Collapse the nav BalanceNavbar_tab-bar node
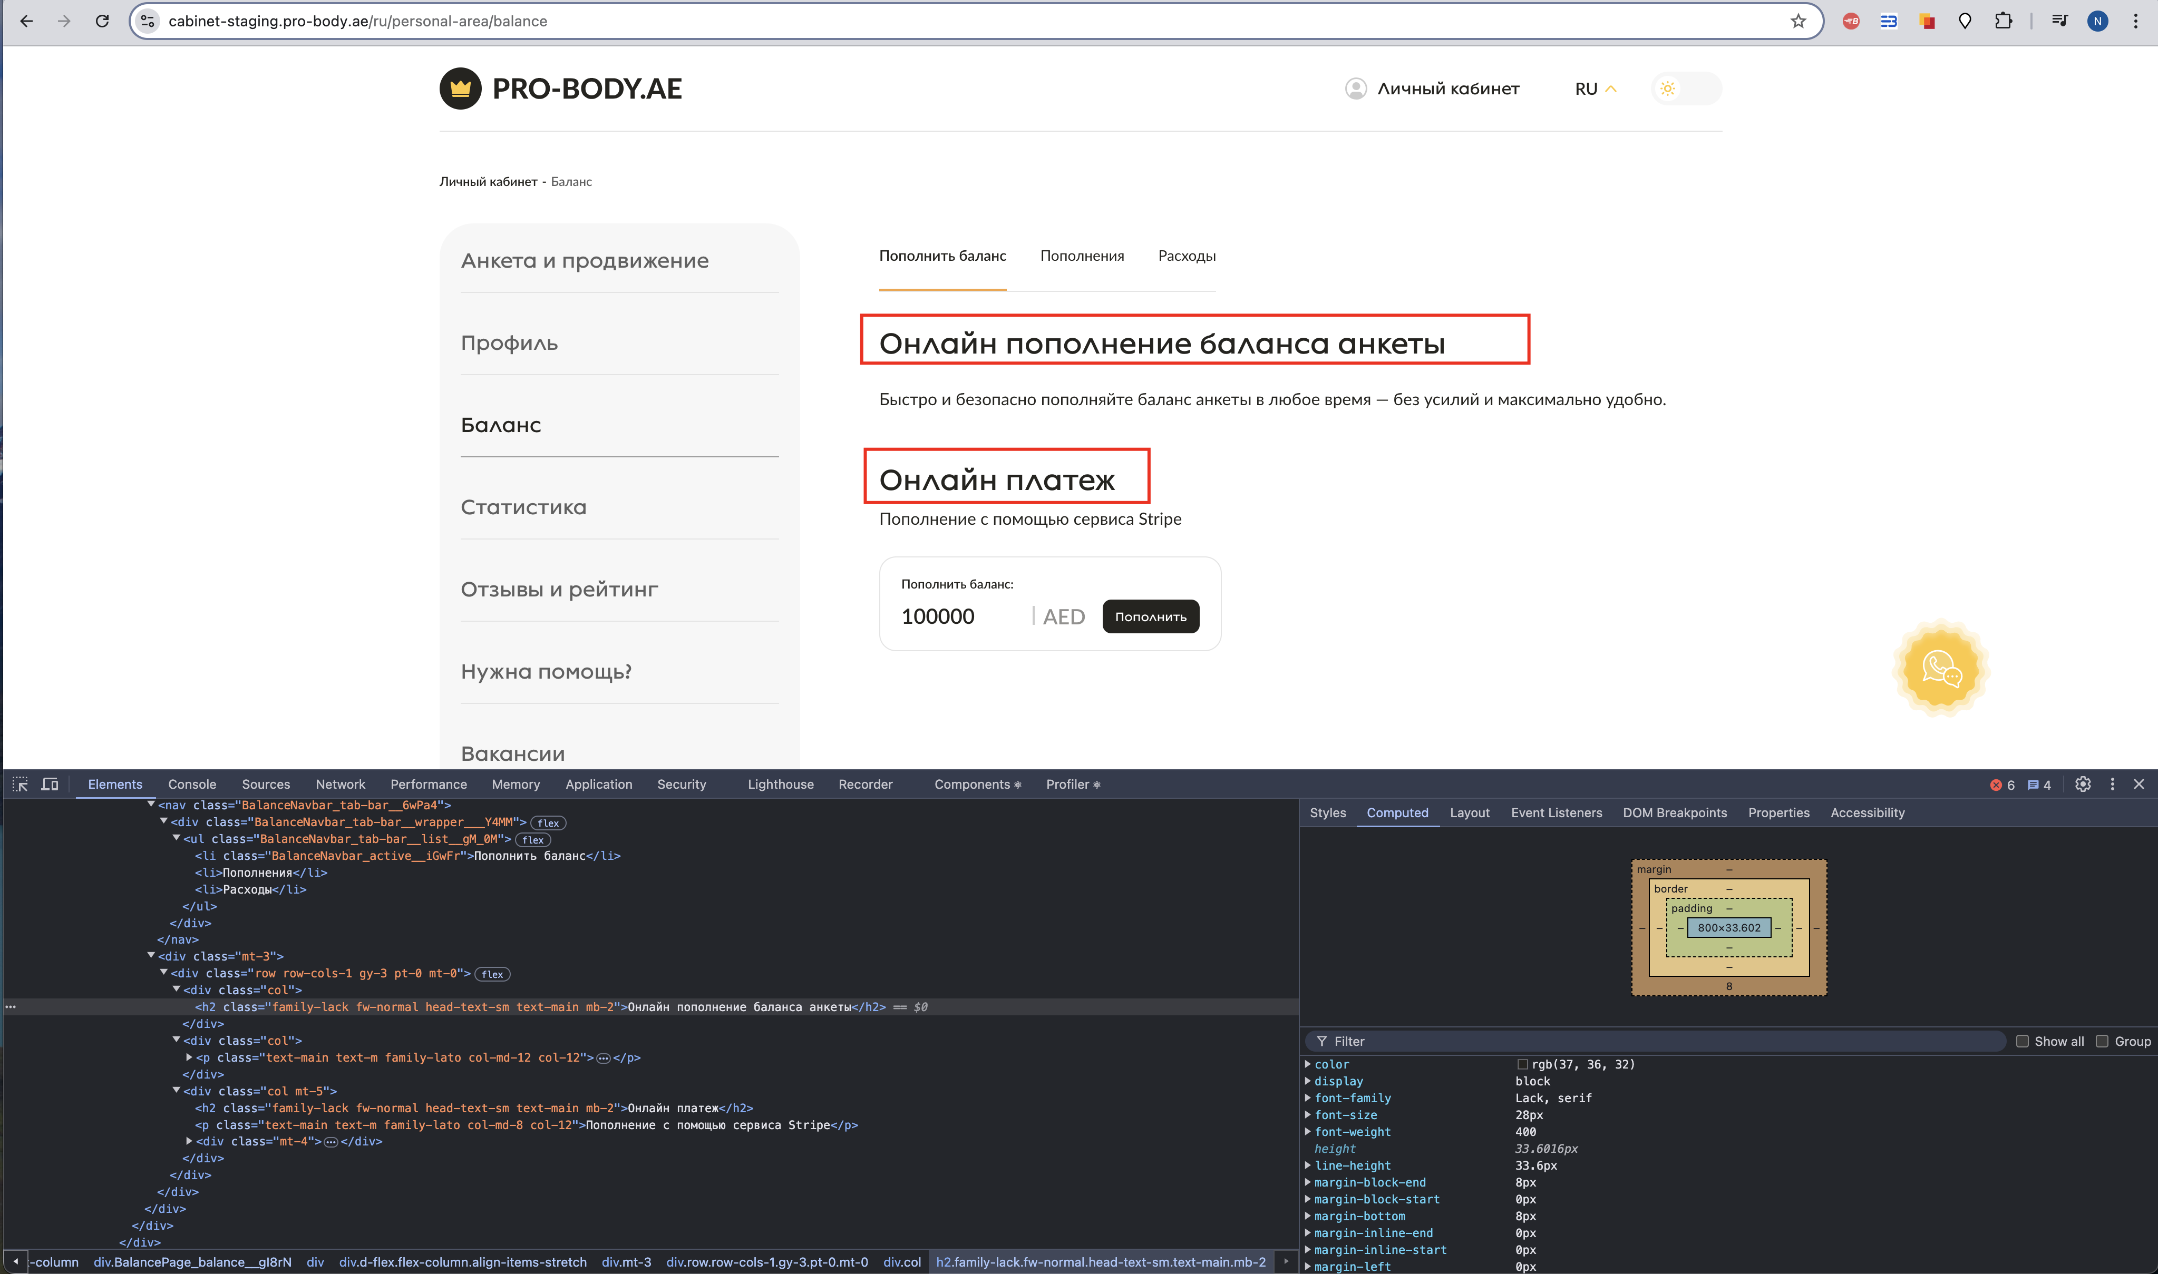The height and width of the screenshot is (1274, 2158). (x=151, y=805)
